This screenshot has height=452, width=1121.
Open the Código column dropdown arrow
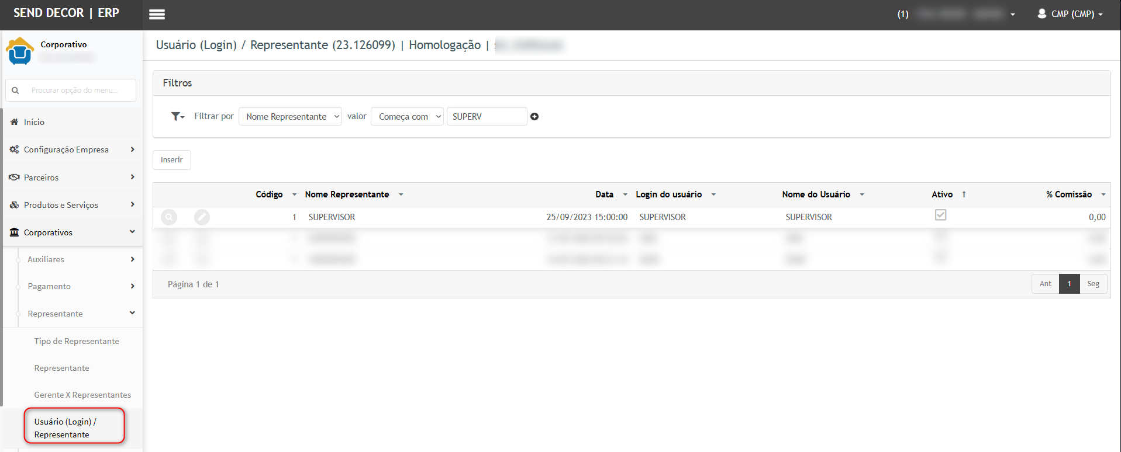pos(294,194)
